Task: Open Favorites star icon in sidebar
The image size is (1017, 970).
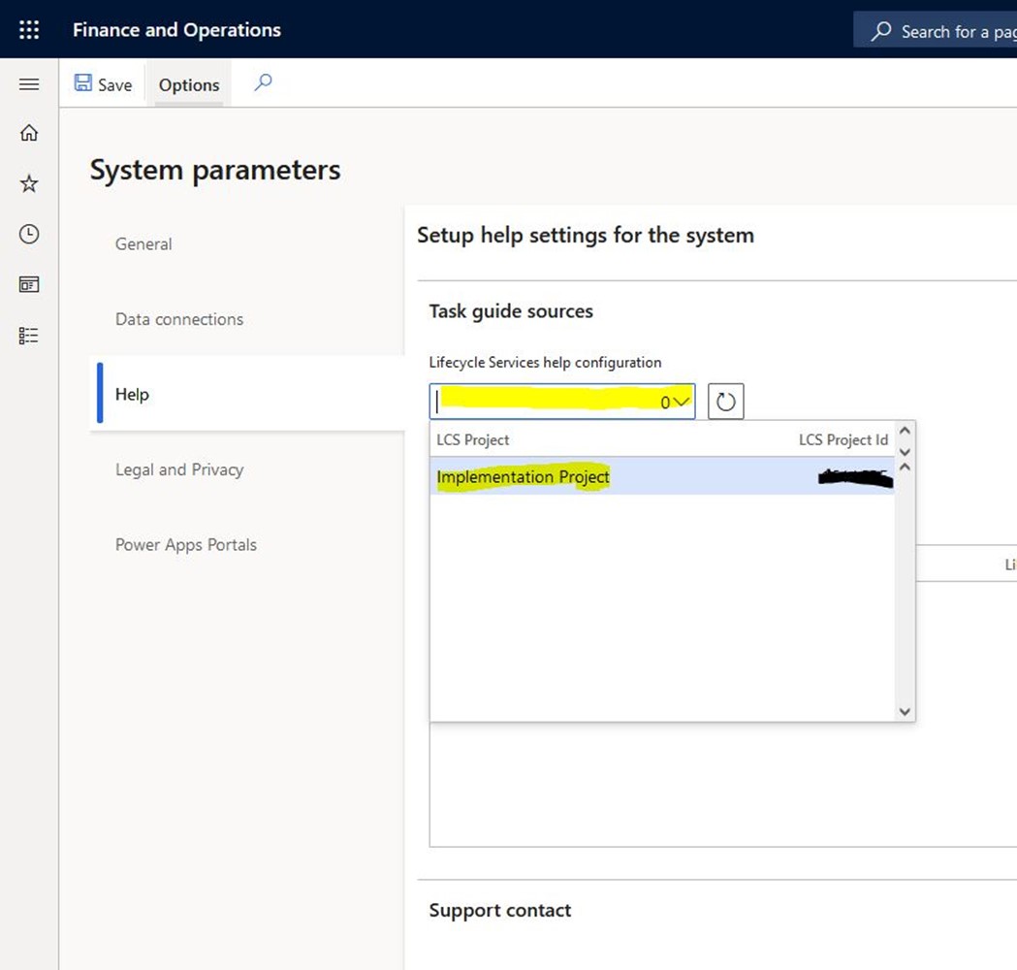Action: [29, 183]
